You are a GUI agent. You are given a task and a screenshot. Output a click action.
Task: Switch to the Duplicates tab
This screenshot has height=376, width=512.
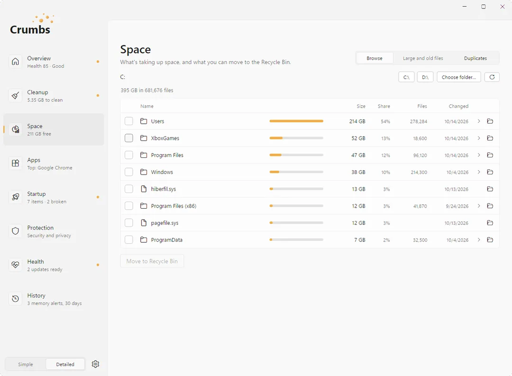(475, 58)
